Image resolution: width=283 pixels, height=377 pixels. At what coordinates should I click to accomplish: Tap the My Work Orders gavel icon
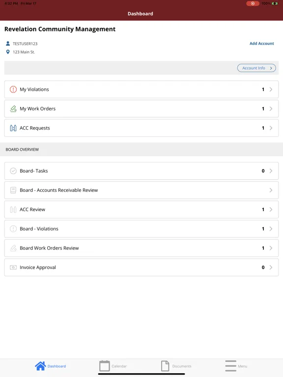point(13,108)
